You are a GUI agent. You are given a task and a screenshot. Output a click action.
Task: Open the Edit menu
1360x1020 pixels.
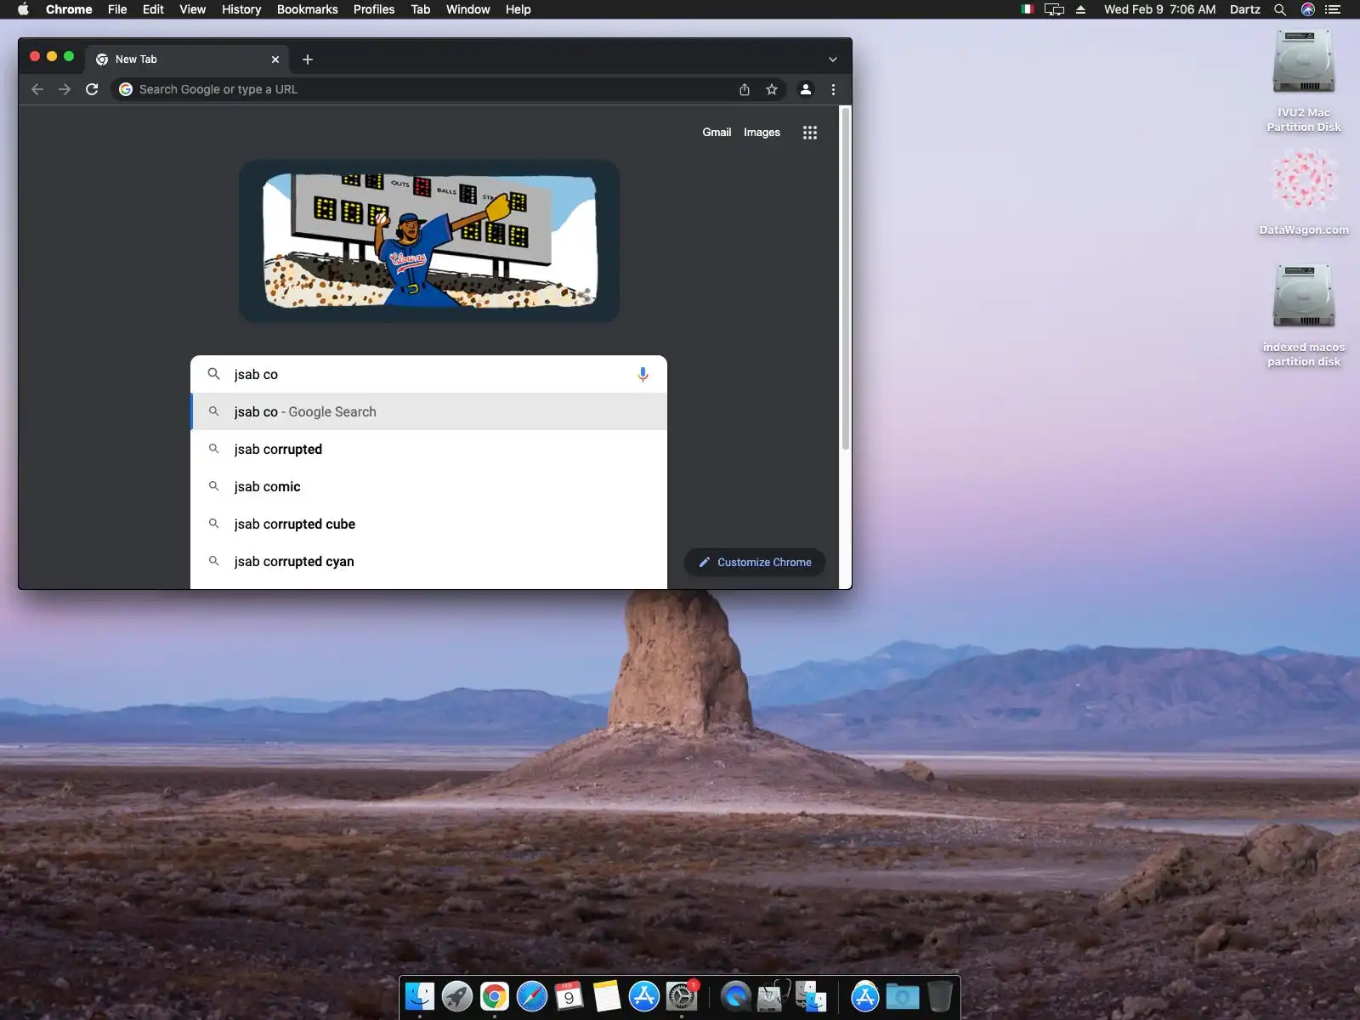point(153,9)
